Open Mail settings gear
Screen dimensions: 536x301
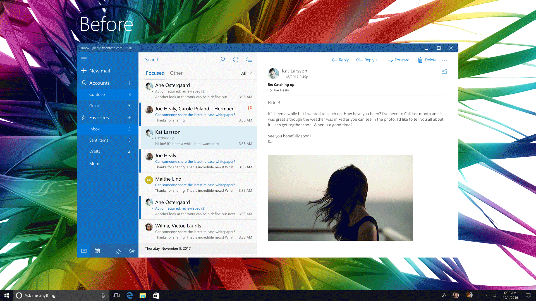[x=132, y=251]
